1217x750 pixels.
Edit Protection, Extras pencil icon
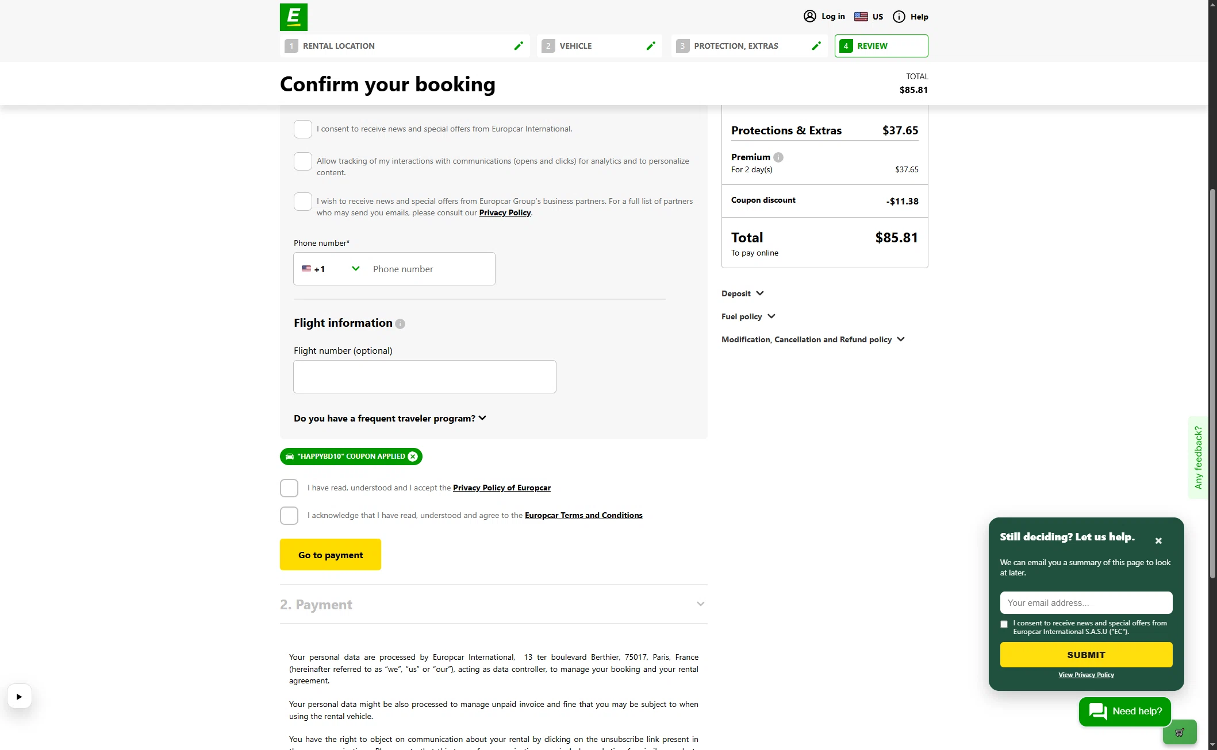(816, 46)
